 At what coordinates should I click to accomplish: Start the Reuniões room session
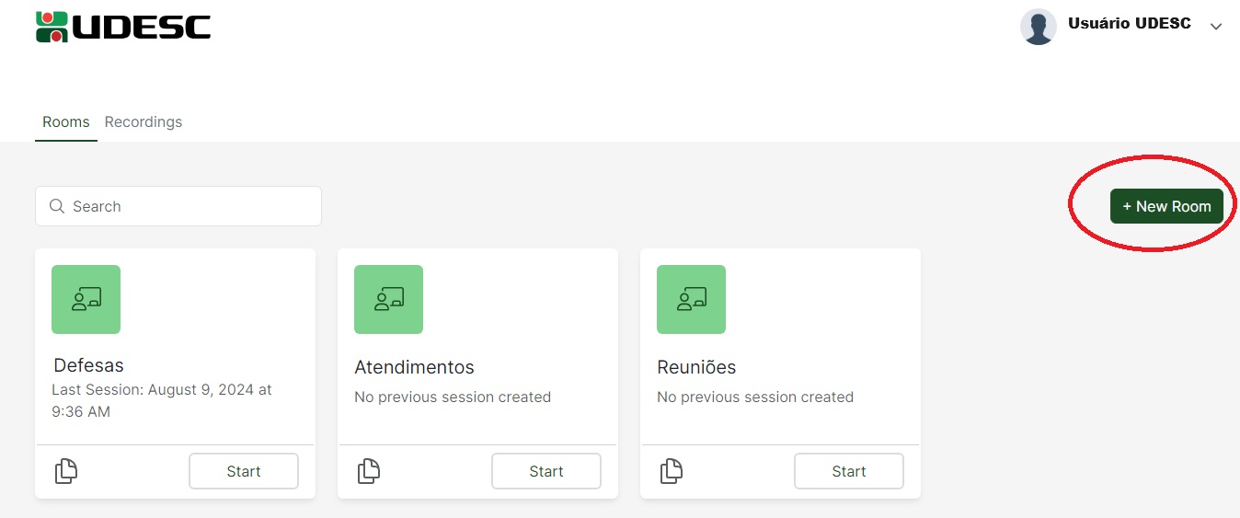pyautogui.click(x=849, y=471)
